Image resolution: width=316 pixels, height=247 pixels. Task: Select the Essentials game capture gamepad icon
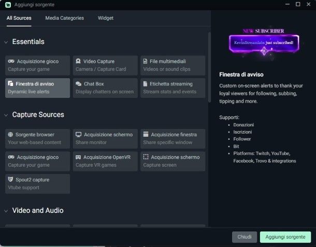pyautogui.click(x=11, y=61)
